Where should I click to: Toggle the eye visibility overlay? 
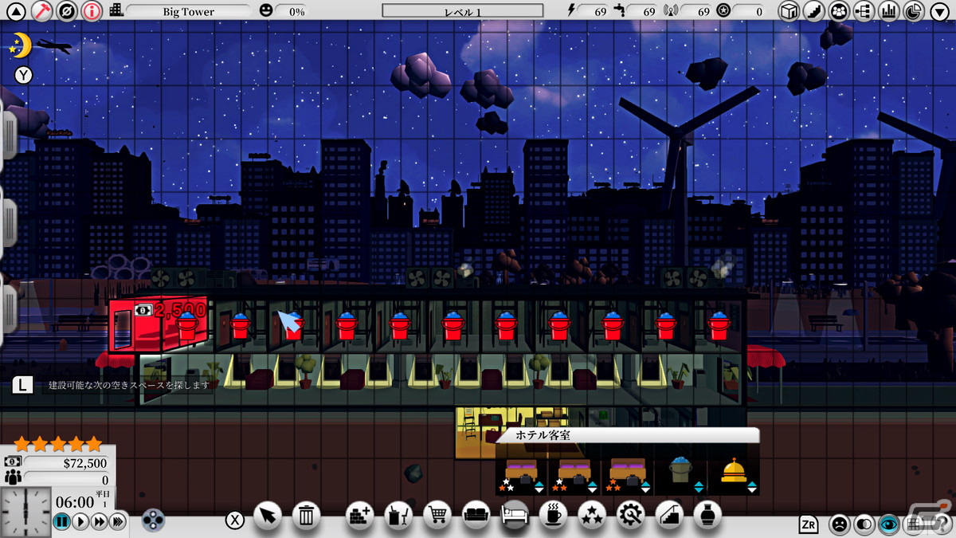pos(888,524)
